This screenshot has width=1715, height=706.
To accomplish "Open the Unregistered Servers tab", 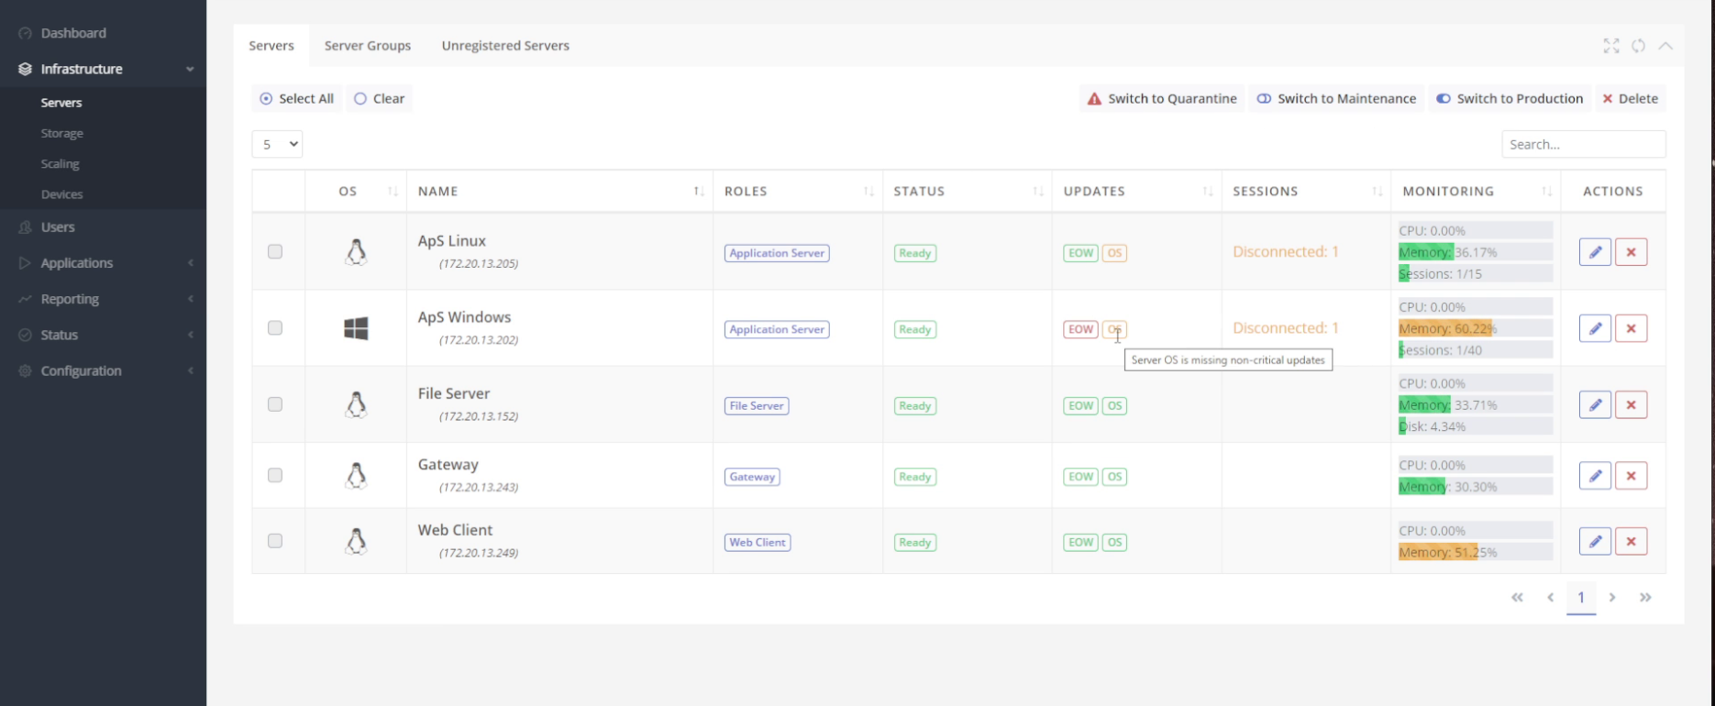I will [505, 46].
